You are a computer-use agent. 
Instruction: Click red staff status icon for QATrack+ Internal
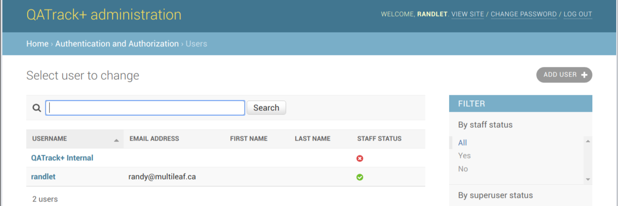pyautogui.click(x=360, y=158)
